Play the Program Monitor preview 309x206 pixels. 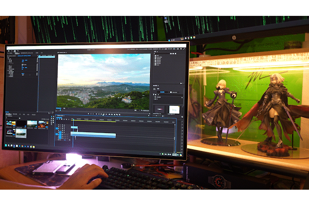pos(101,114)
